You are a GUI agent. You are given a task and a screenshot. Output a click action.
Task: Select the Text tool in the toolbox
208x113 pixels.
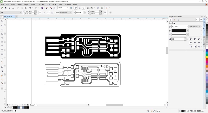[x=2, y=54]
